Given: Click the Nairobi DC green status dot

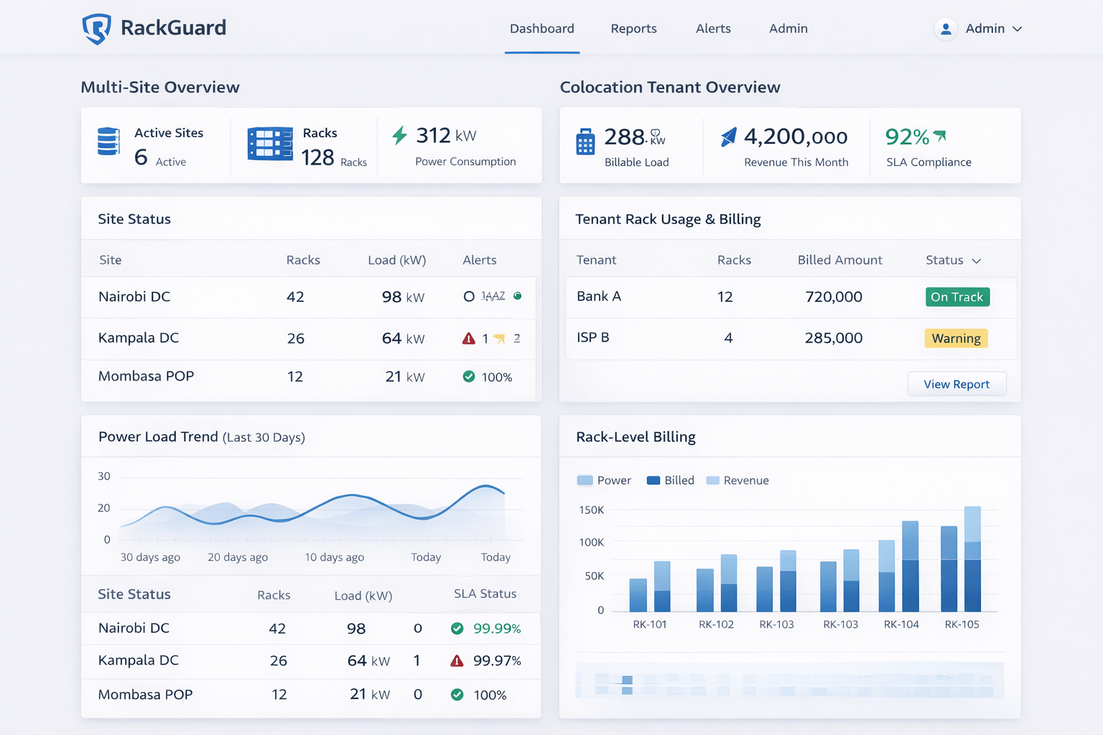Looking at the screenshot, I should pos(518,296).
